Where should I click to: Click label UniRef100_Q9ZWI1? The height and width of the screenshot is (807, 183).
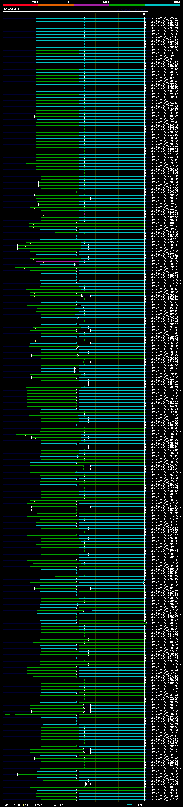(164, 37)
